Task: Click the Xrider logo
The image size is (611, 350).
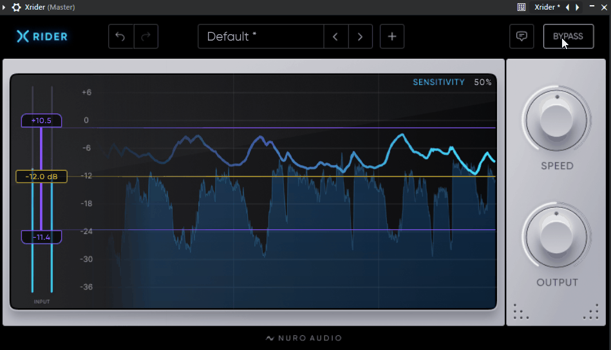Action: point(42,36)
